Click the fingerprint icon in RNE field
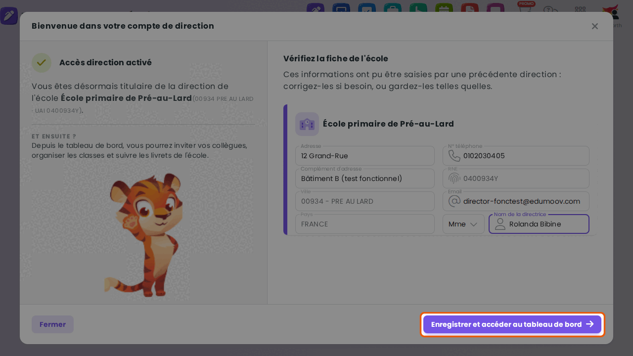This screenshot has height=356, width=633. coord(454,178)
